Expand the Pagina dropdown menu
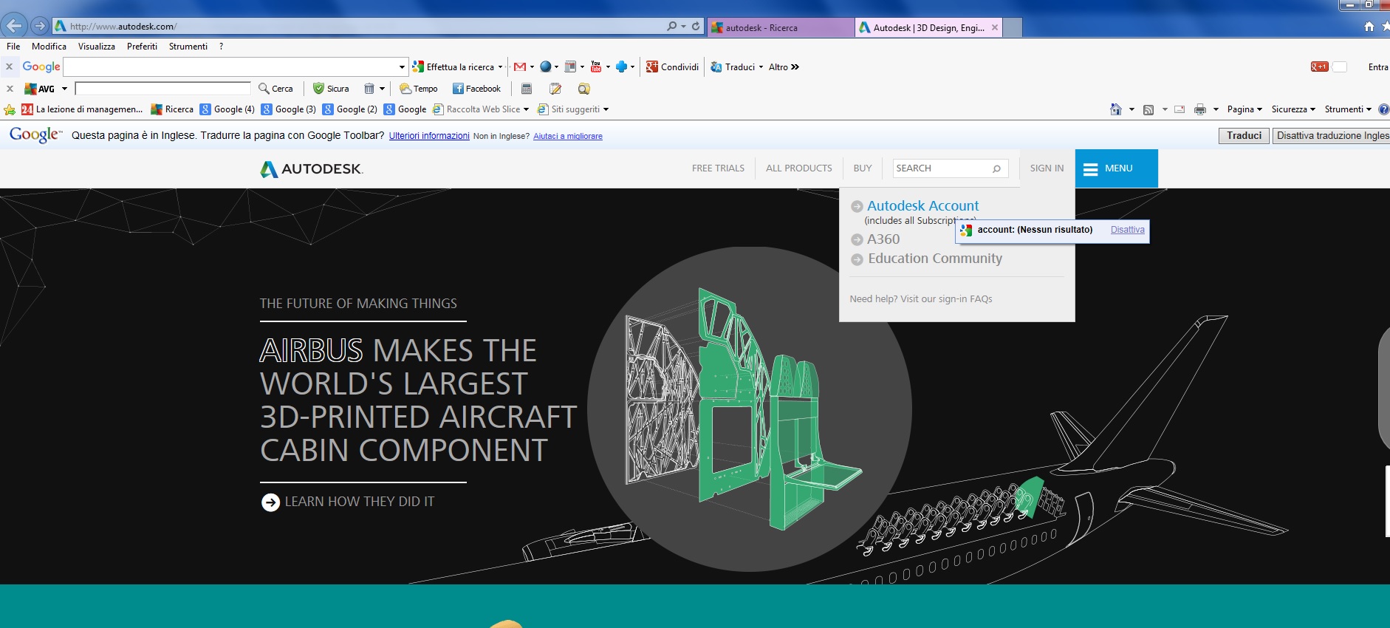Image resolution: width=1390 pixels, height=628 pixels. coord(1245,109)
